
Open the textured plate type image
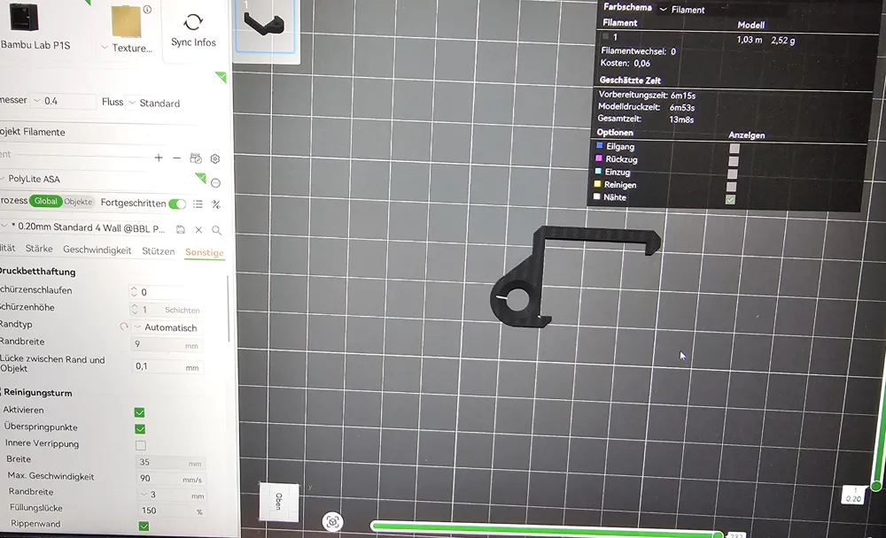pyautogui.click(x=126, y=21)
